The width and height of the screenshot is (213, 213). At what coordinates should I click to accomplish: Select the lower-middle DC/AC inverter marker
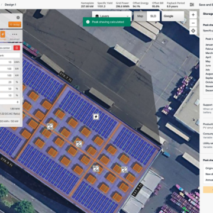(96, 169)
